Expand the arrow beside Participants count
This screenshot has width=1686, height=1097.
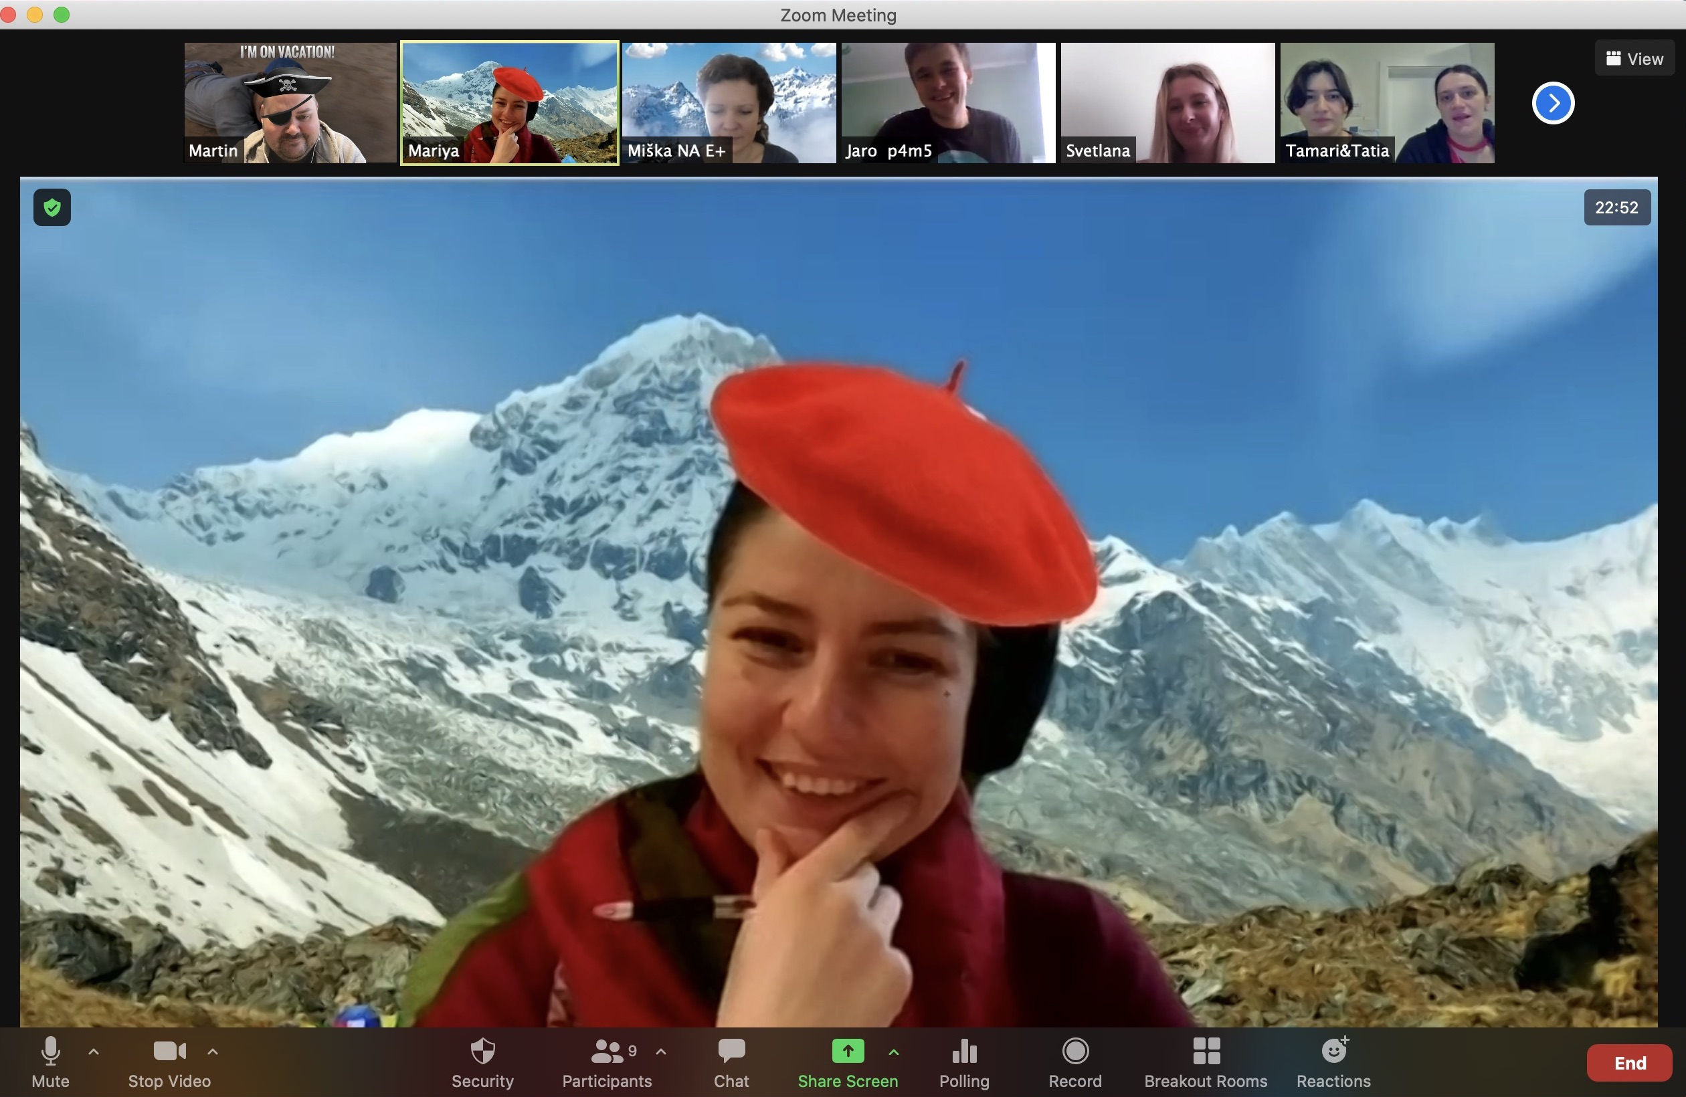661,1052
